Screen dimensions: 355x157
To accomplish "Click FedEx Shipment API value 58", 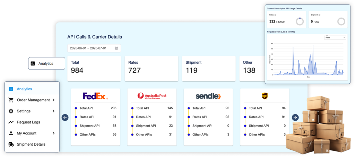I will tap(114, 126).
